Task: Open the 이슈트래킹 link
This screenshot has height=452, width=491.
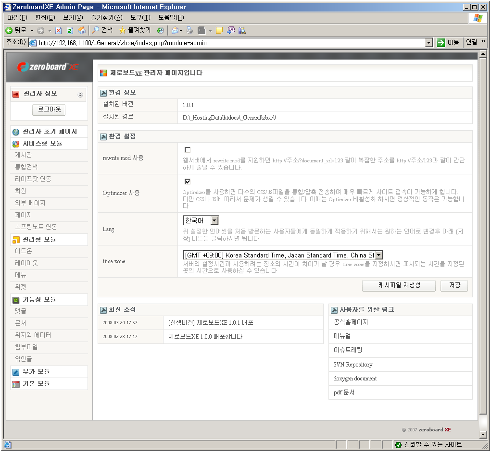Action: (348, 350)
